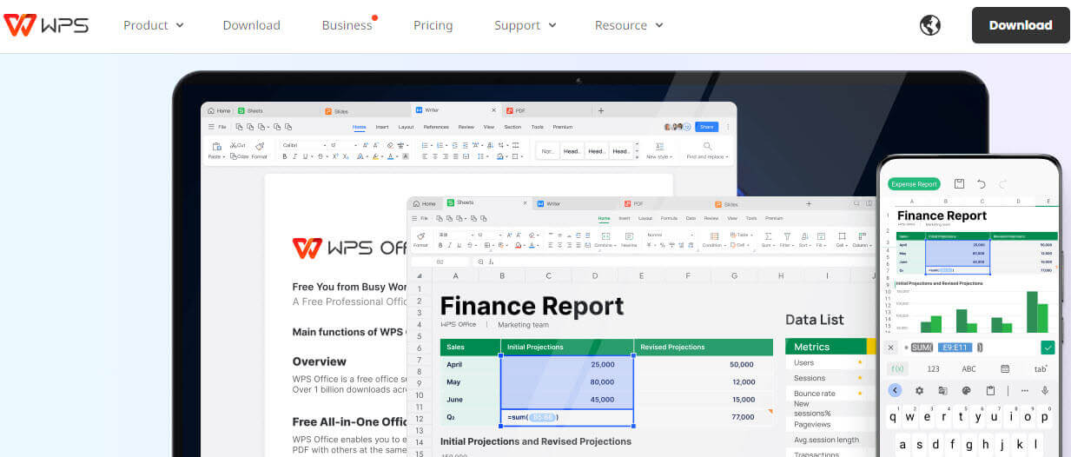Click the black Download button
The height and width of the screenshot is (457, 1071).
[x=1021, y=25]
